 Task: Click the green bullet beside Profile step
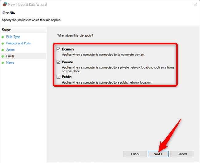tap(3, 56)
